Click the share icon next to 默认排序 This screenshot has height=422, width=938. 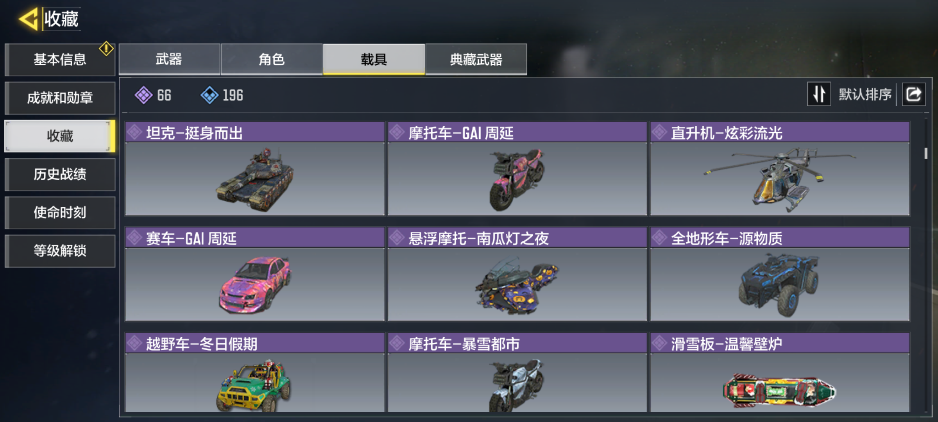coord(913,94)
